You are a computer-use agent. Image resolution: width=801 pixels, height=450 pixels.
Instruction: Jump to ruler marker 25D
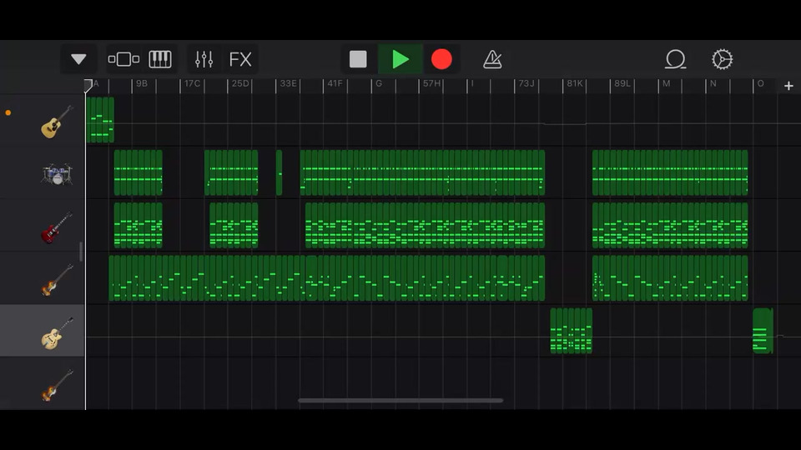(240, 83)
